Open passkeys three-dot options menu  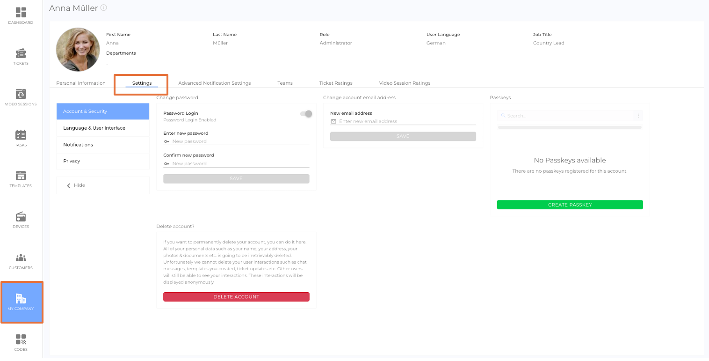[638, 116]
